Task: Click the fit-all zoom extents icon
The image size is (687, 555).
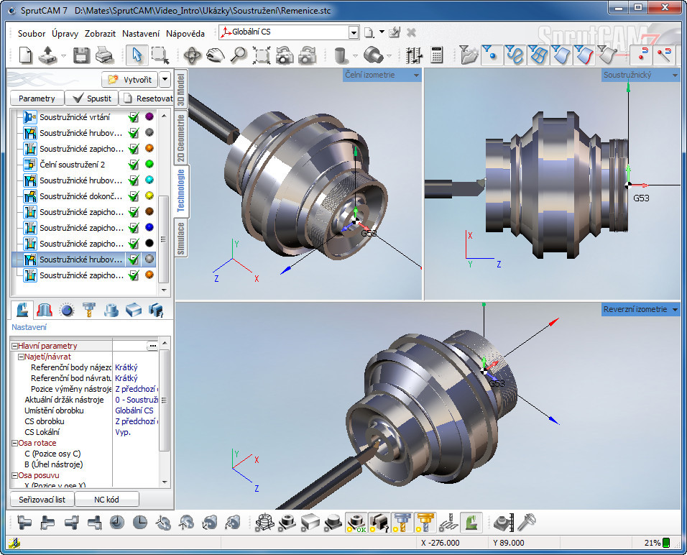Action: coord(262,55)
